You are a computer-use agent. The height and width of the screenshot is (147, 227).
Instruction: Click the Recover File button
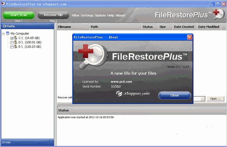click(53, 15)
